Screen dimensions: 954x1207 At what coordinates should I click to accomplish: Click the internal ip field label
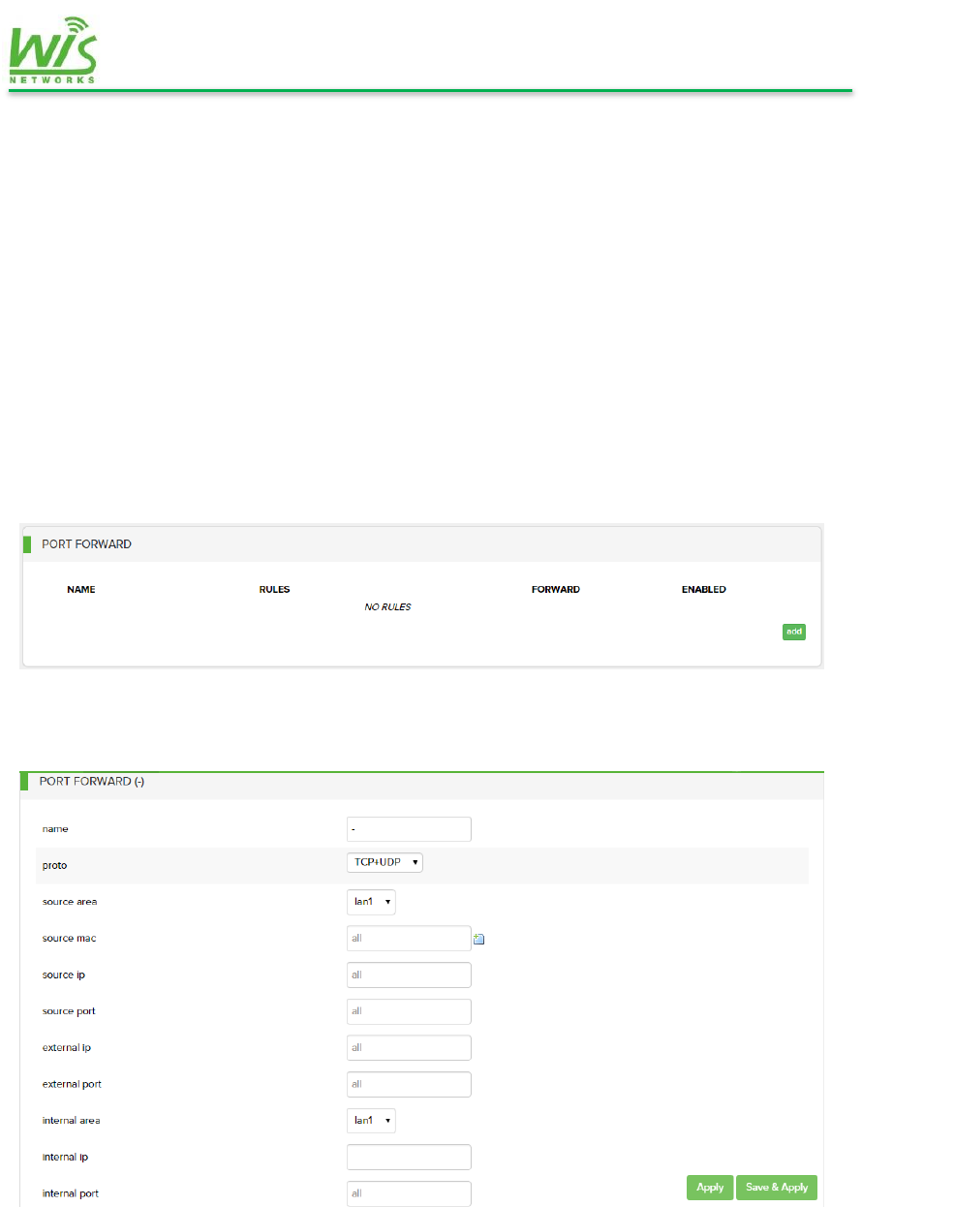pos(65,1158)
